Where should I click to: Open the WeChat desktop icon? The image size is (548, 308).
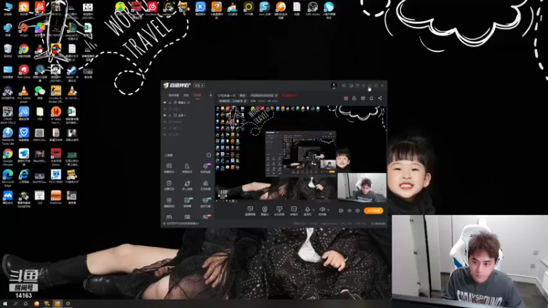click(x=40, y=92)
